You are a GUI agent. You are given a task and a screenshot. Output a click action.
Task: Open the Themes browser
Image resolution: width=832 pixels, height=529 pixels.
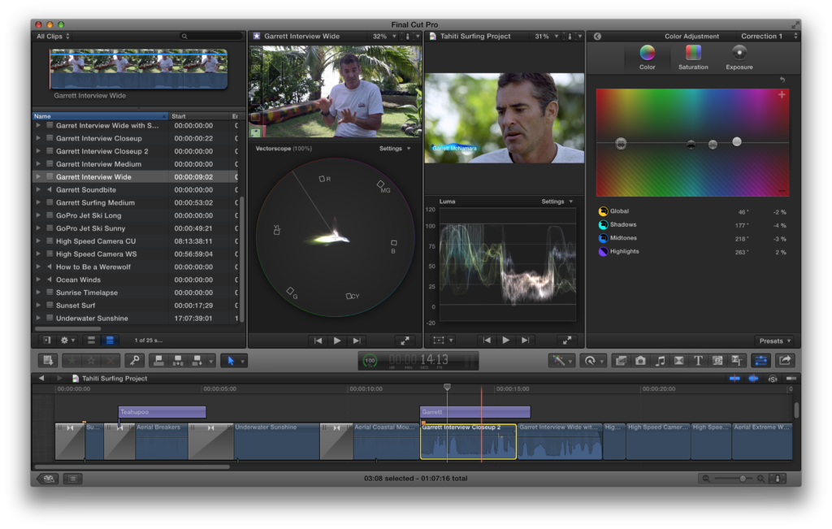pyautogui.click(x=737, y=362)
